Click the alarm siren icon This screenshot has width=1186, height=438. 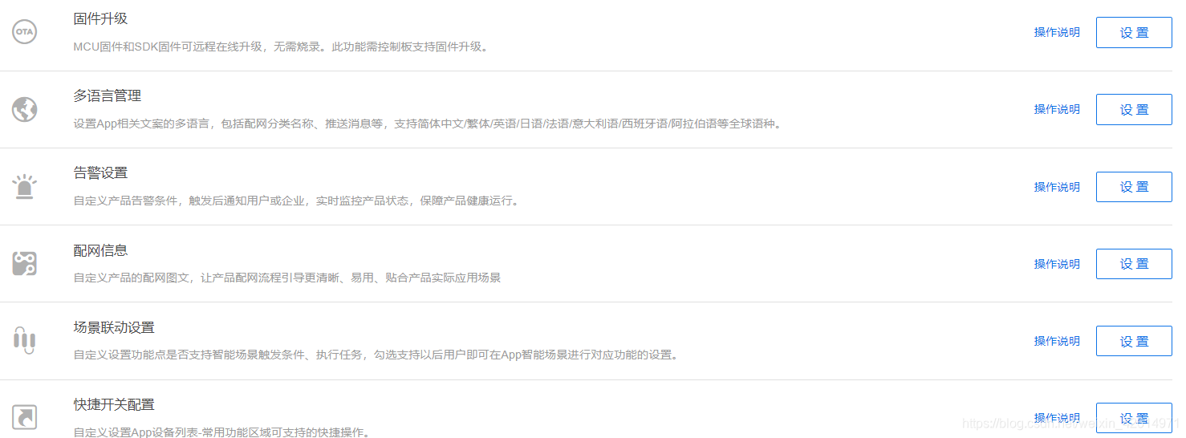24,187
